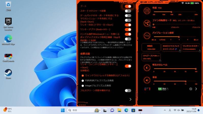Screen dimensions: 203x114
Task: Open Microsoft Edge desktop shortcut
Action: [x=8, y=40]
